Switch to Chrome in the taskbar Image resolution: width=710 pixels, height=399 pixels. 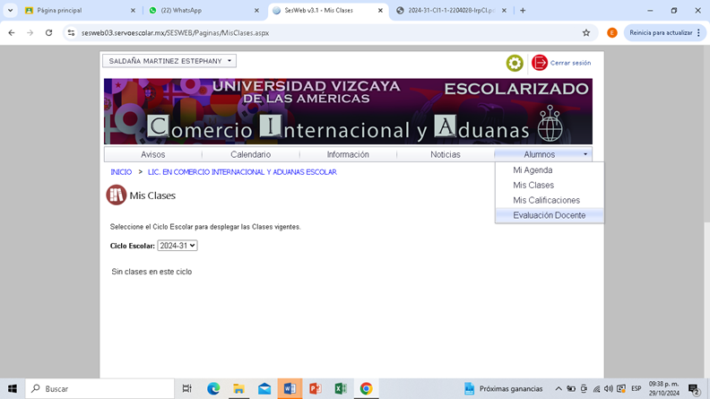coord(367,388)
